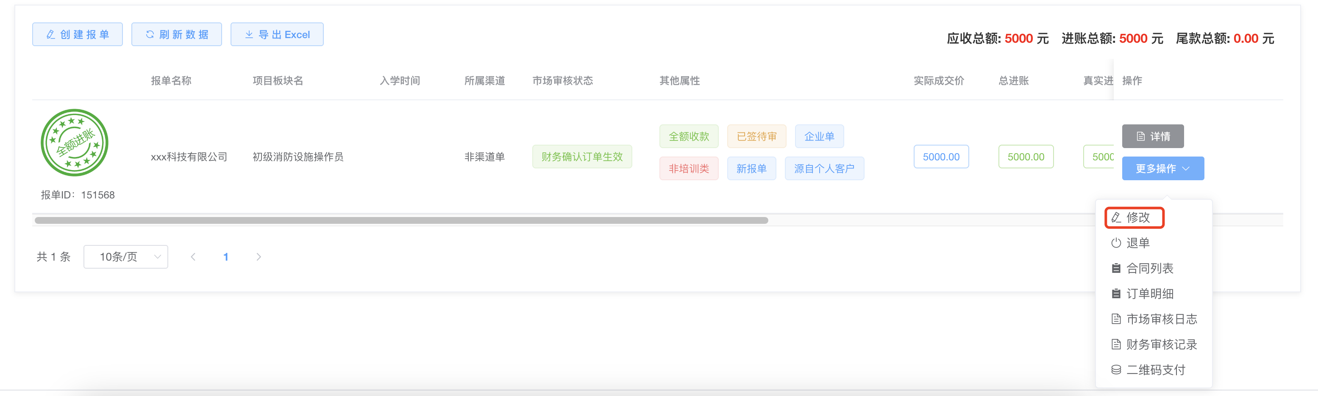
Task: Select page number 1
Action: [225, 257]
